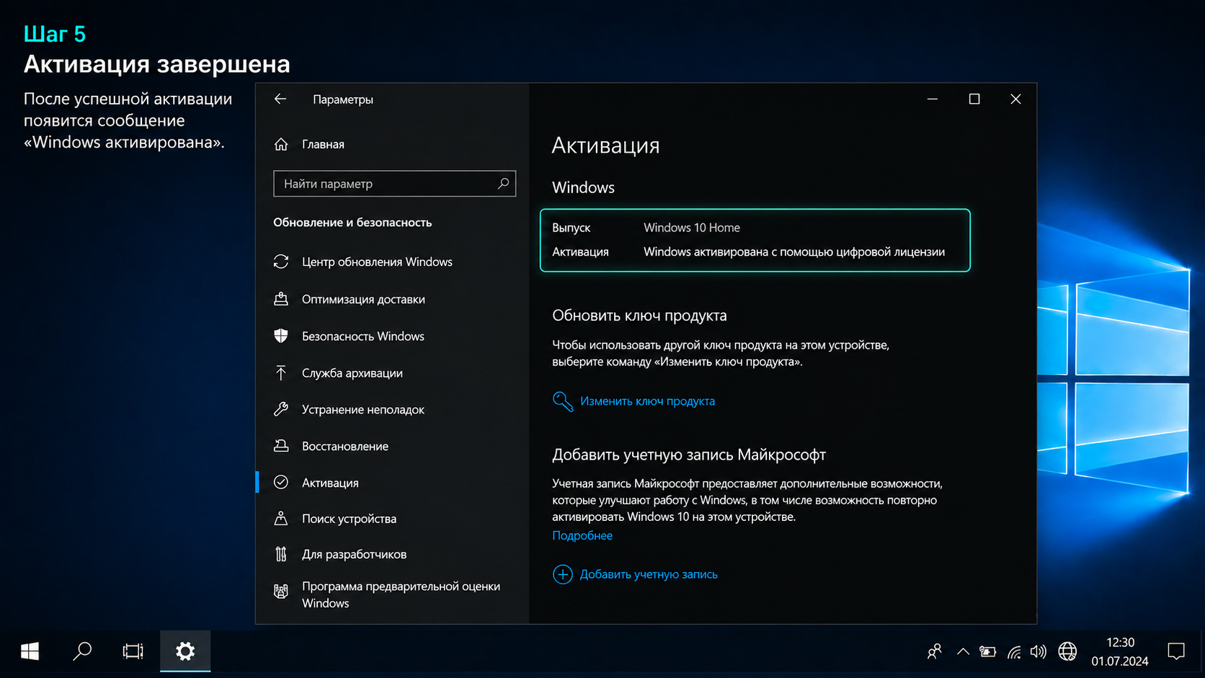Image resolution: width=1205 pixels, height=678 pixels.
Task: Click the checkmark circle activation icon
Action: (x=281, y=483)
